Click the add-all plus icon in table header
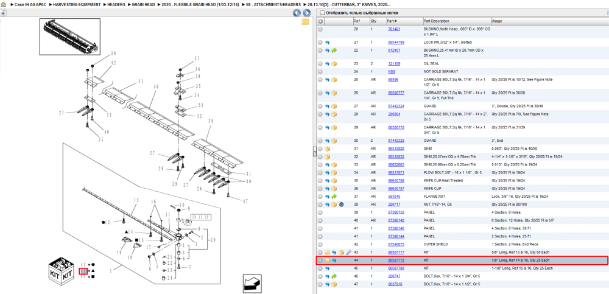 pos(320,21)
